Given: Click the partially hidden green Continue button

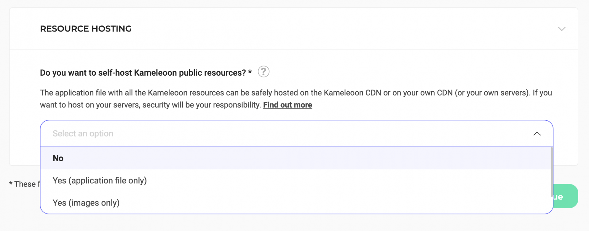Looking at the screenshot, I should point(565,196).
